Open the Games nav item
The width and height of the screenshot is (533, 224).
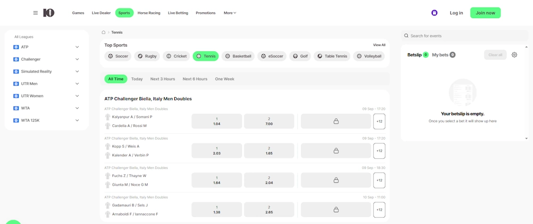pyautogui.click(x=78, y=13)
